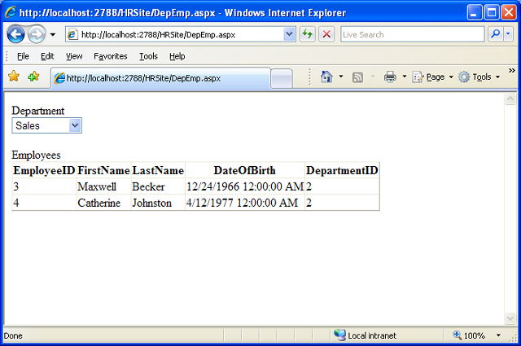Refresh the page with the green arrows icon
Screen dimensions: 521x346
click(x=308, y=34)
